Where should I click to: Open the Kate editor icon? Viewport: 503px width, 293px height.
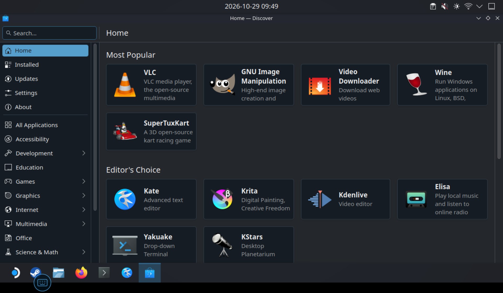(x=125, y=199)
